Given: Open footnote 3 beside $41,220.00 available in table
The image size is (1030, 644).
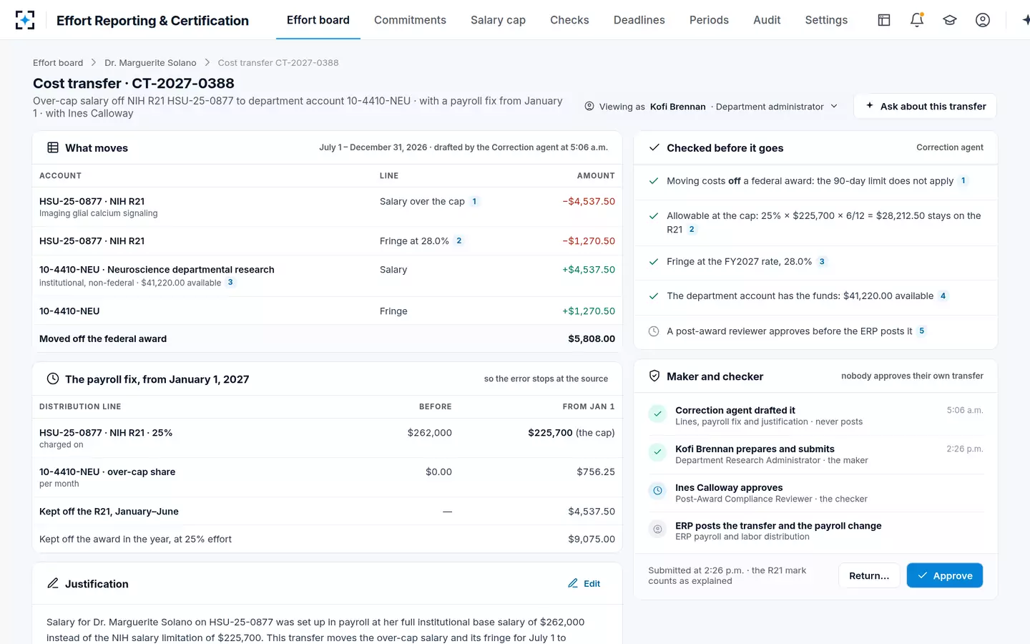Looking at the screenshot, I should (x=230, y=282).
